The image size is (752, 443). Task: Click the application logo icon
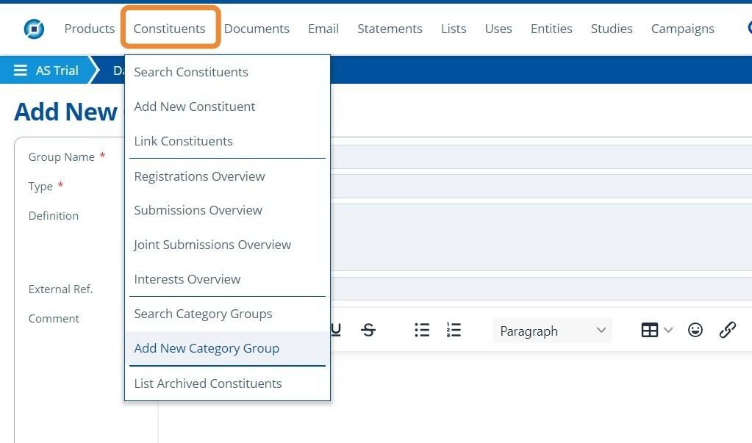pyautogui.click(x=34, y=29)
